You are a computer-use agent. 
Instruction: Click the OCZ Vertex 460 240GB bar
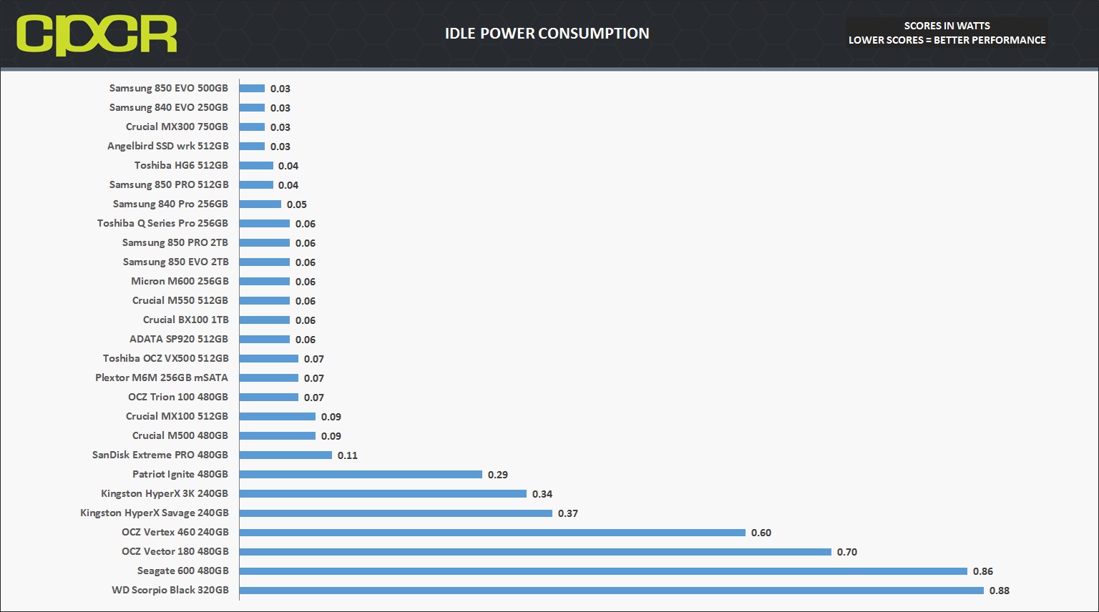(492, 533)
